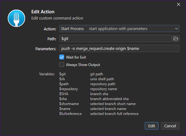Click 'Edit custom command action' subtitle
The image size is (186, 136).
point(57,18)
